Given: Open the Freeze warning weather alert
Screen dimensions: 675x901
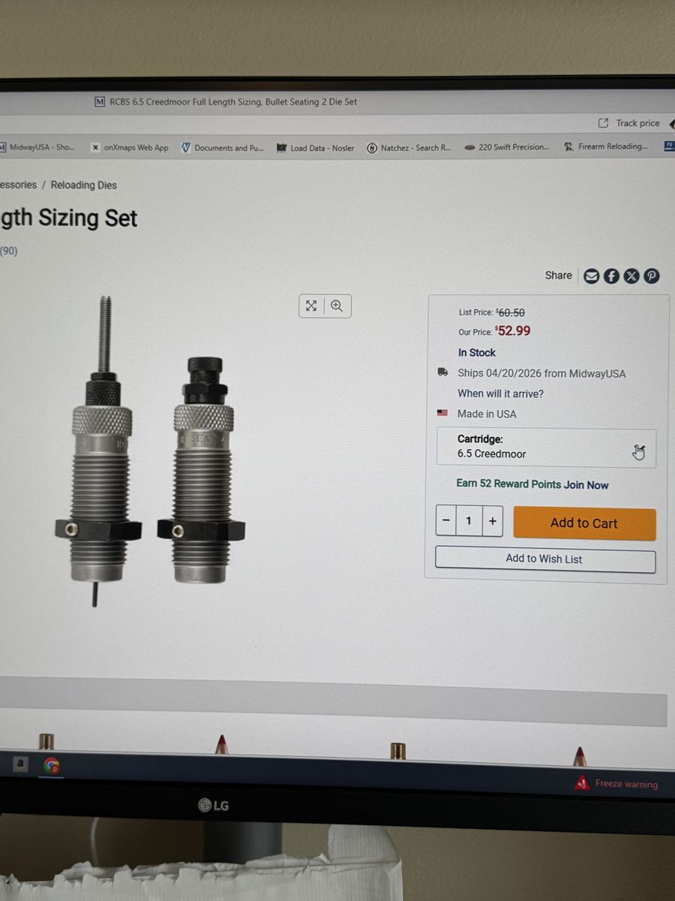Looking at the screenshot, I should [x=616, y=783].
